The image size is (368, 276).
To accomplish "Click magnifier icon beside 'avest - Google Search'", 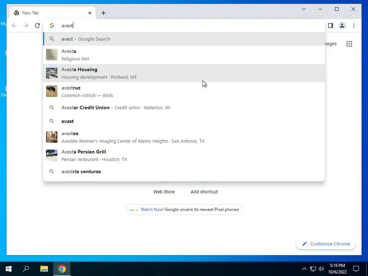I will pyautogui.click(x=52, y=39).
